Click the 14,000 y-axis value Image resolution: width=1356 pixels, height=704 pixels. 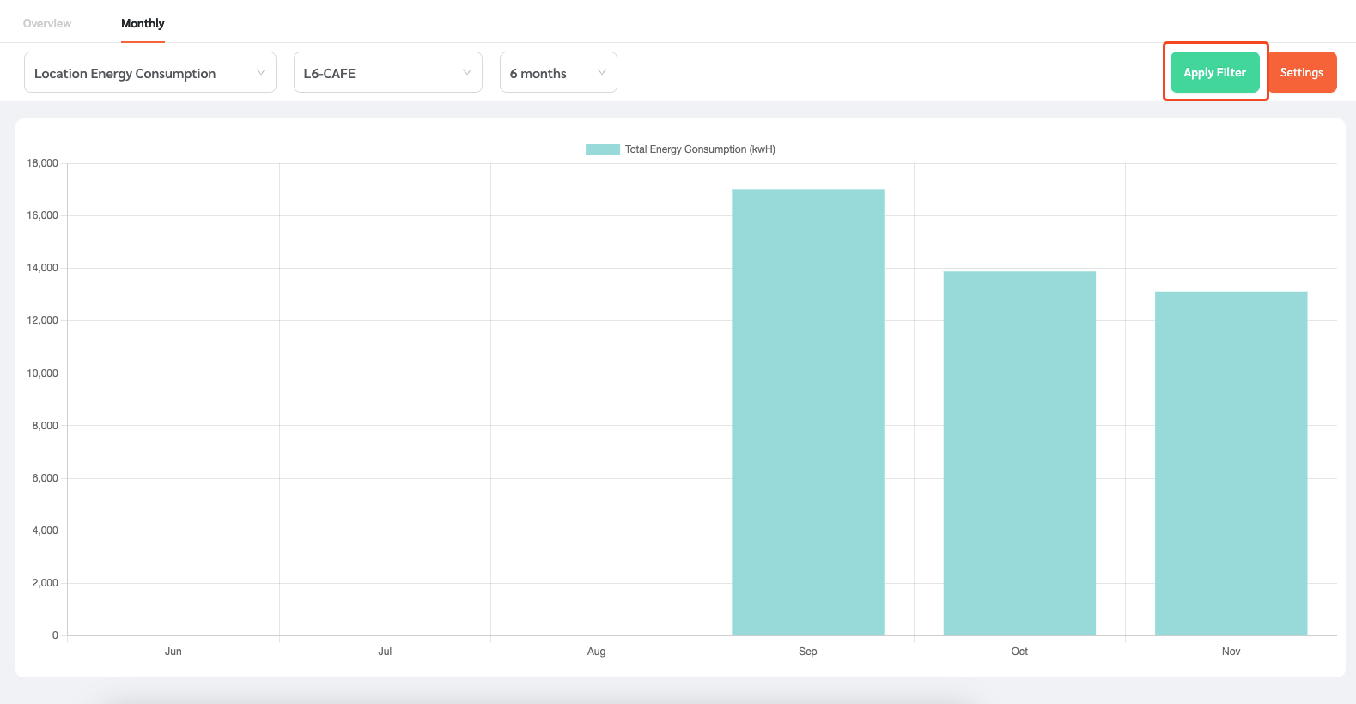tap(43, 268)
